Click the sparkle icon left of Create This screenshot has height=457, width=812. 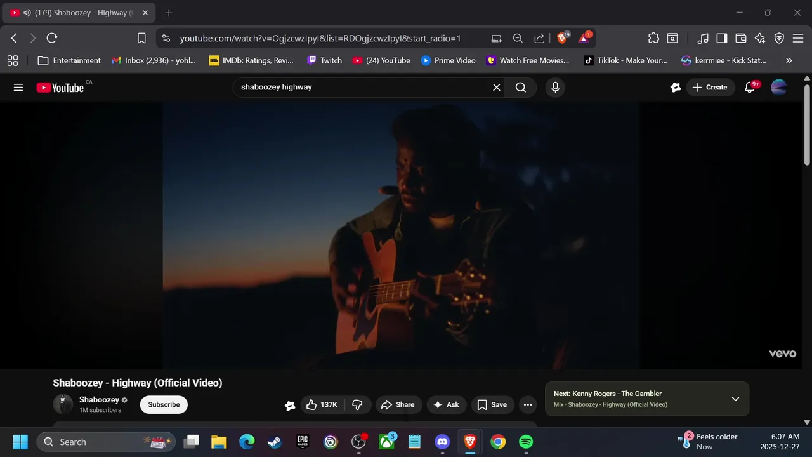click(676, 88)
